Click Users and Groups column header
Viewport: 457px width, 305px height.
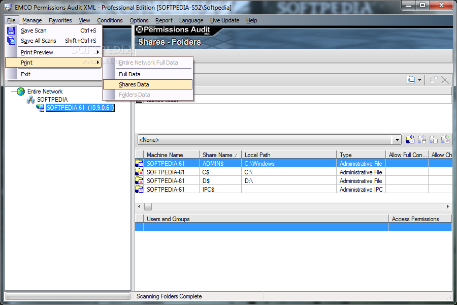point(266,219)
